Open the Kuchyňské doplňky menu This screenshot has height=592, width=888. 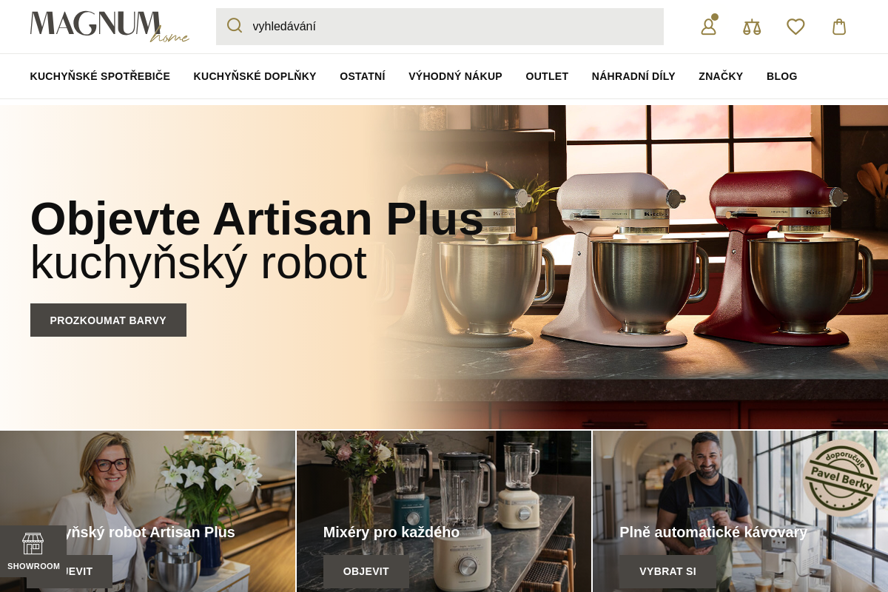pos(255,76)
